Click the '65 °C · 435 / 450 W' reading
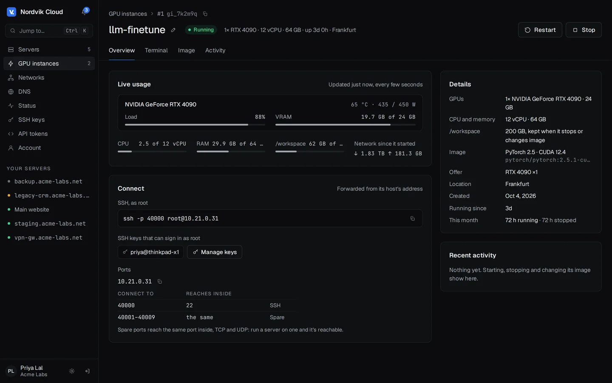Screen dimensions: 612x383 coord(383,104)
